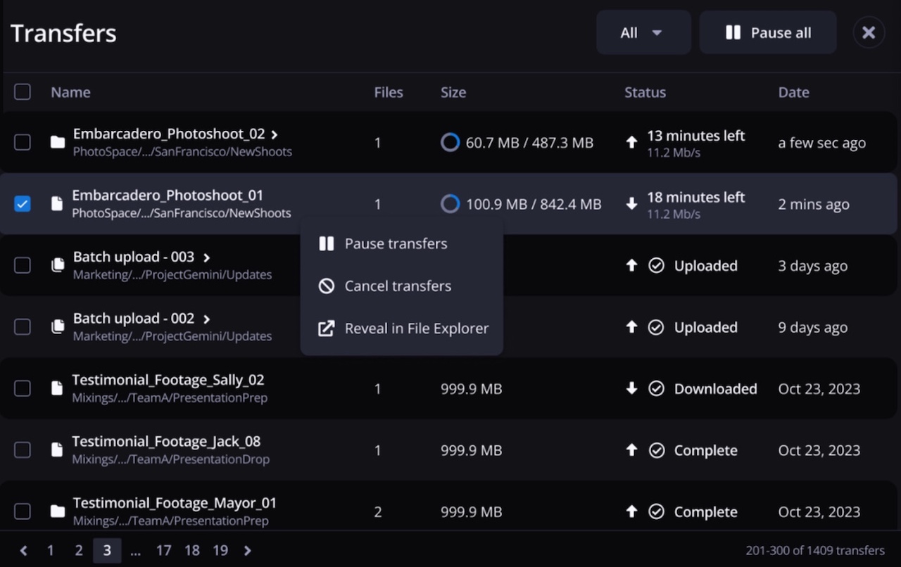
Task: Go to page 18
Action: coord(192,551)
